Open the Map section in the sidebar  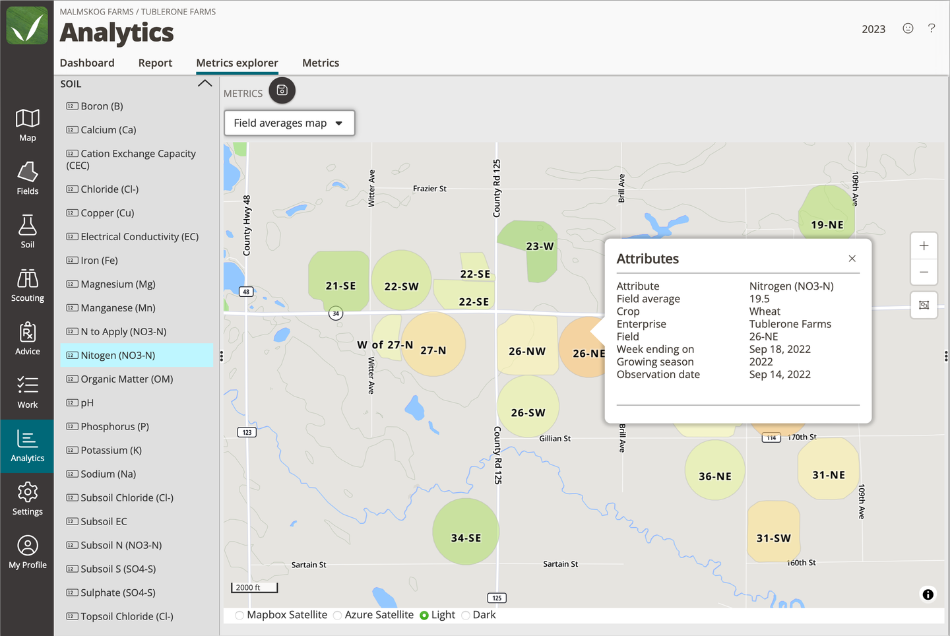click(27, 125)
